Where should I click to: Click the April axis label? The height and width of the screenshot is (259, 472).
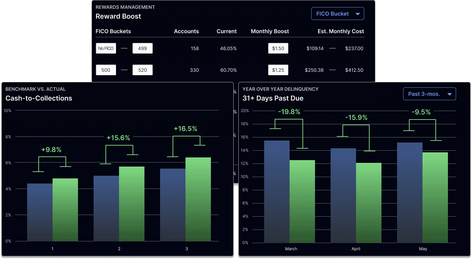click(356, 249)
